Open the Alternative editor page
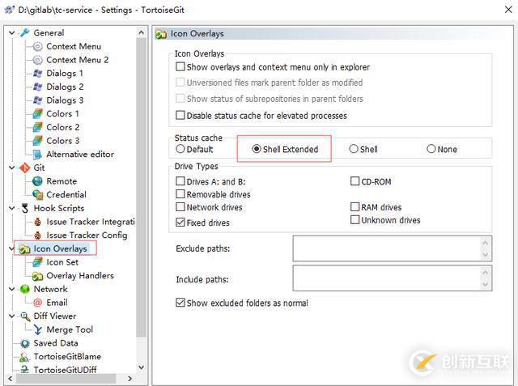Viewport: 518px width, 386px height. click(x=80, y=155)
